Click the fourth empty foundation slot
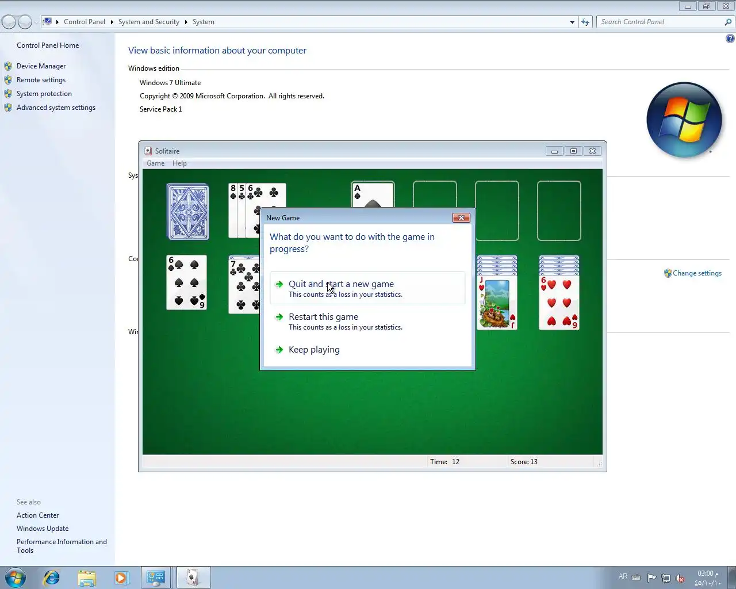The height and width of the screenshot is (589, 736). 559,211
